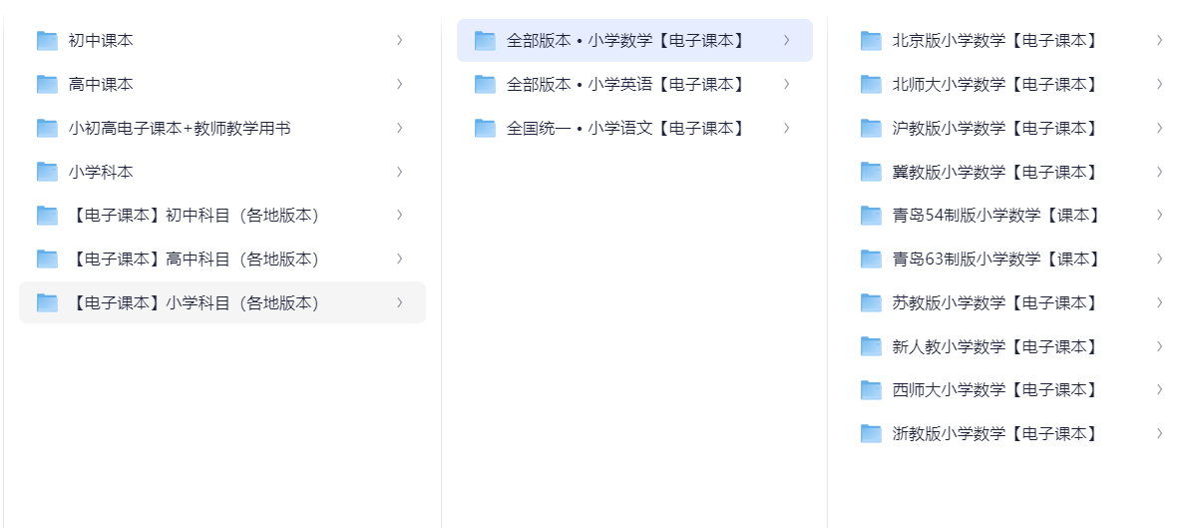The width and height of the screenshot is (1188, 528).
Task: Click folder icon of 全部版本·小学英语【电子课本】
Action: click(485, 85)
